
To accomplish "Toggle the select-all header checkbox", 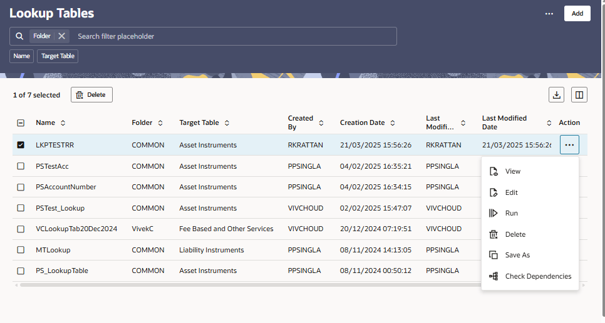I will tap(21, 123).
